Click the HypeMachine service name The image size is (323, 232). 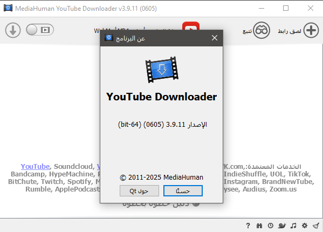(71, 174)
